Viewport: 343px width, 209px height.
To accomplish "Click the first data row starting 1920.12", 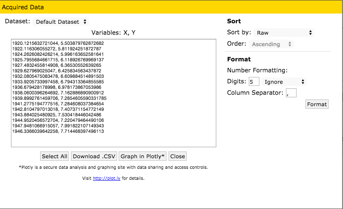I will click(x=58, y=44).
